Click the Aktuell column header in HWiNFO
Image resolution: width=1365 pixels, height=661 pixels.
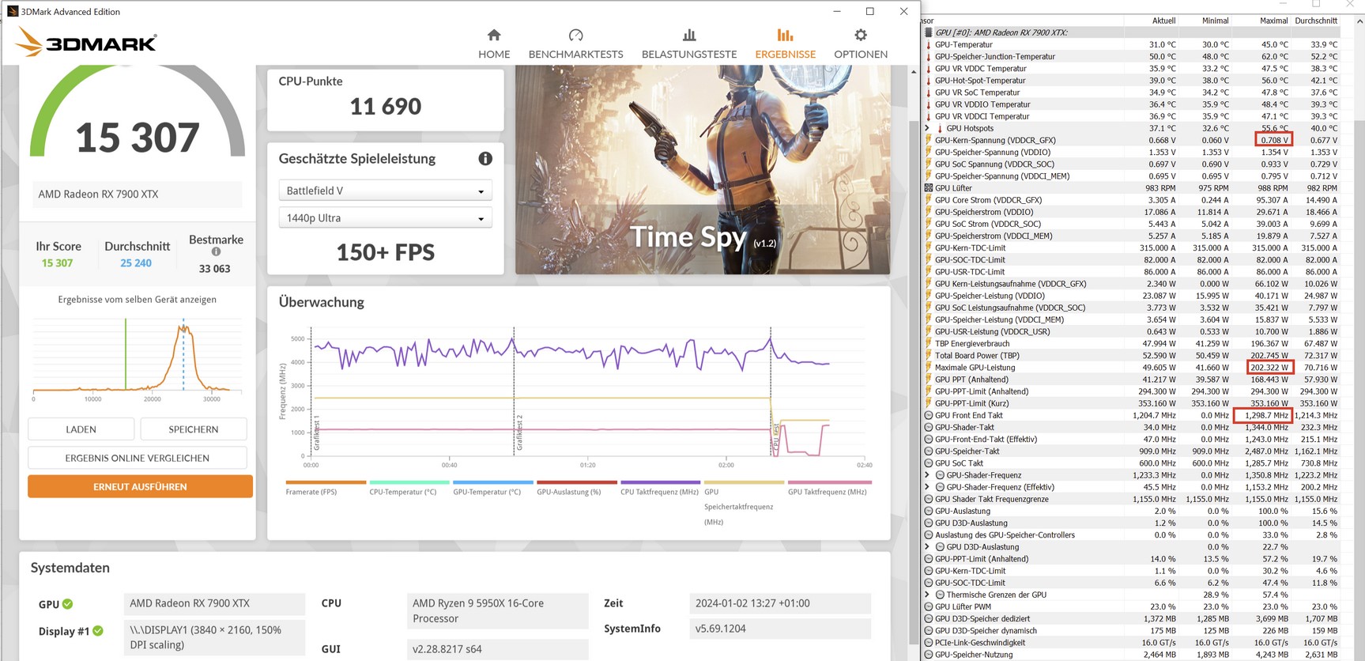(1163, 21)
